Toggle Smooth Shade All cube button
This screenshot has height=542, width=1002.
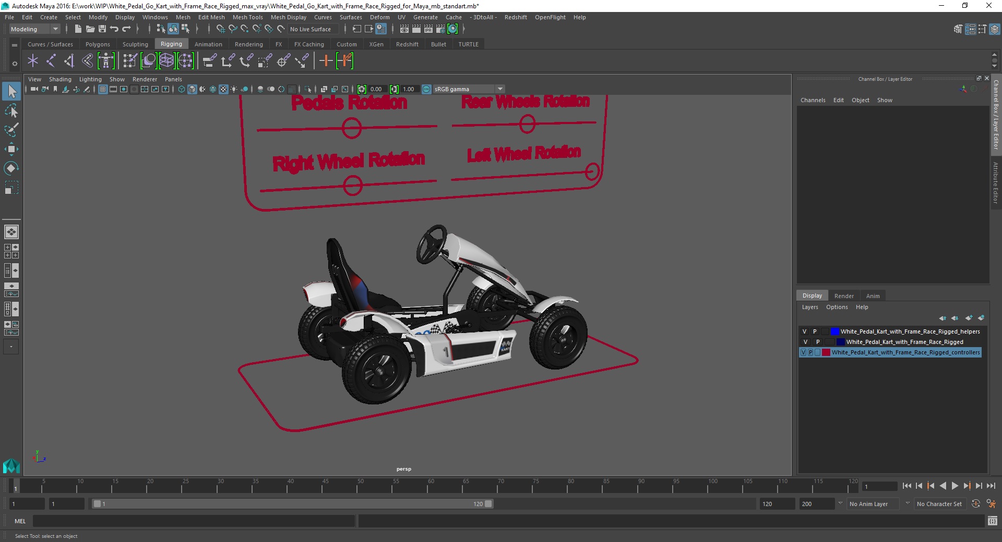pos(192,89)
